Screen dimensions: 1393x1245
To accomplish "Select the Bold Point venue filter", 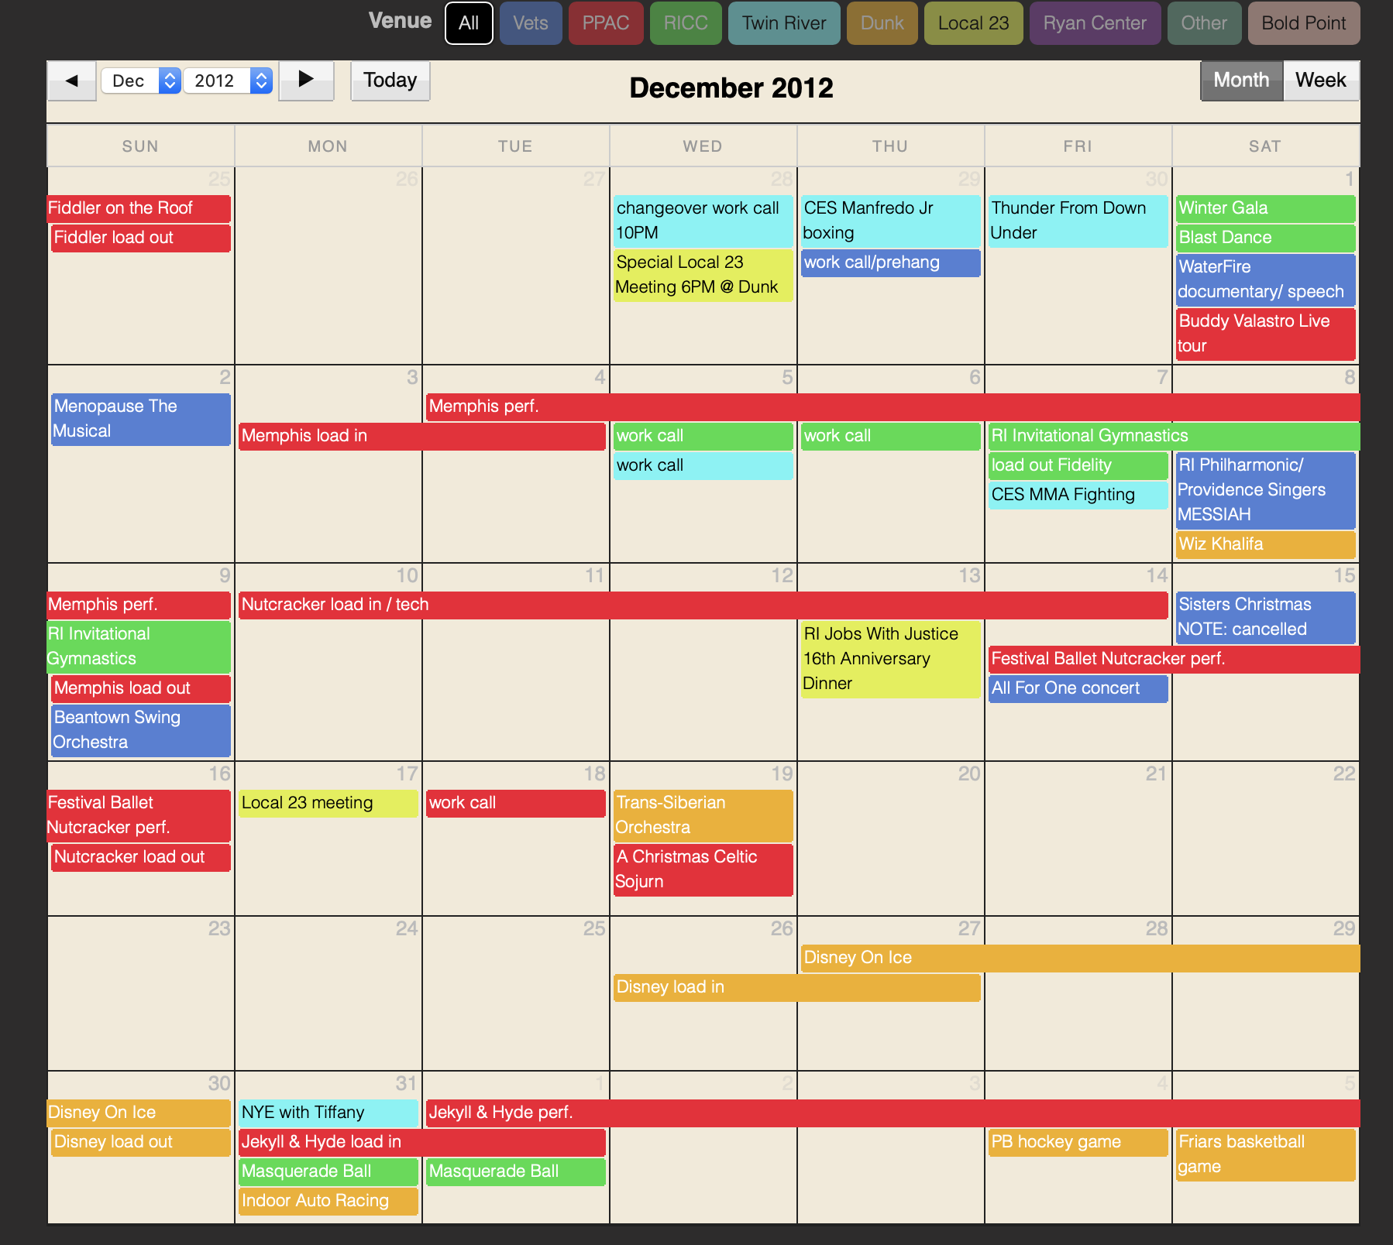I will point(1303,23).
